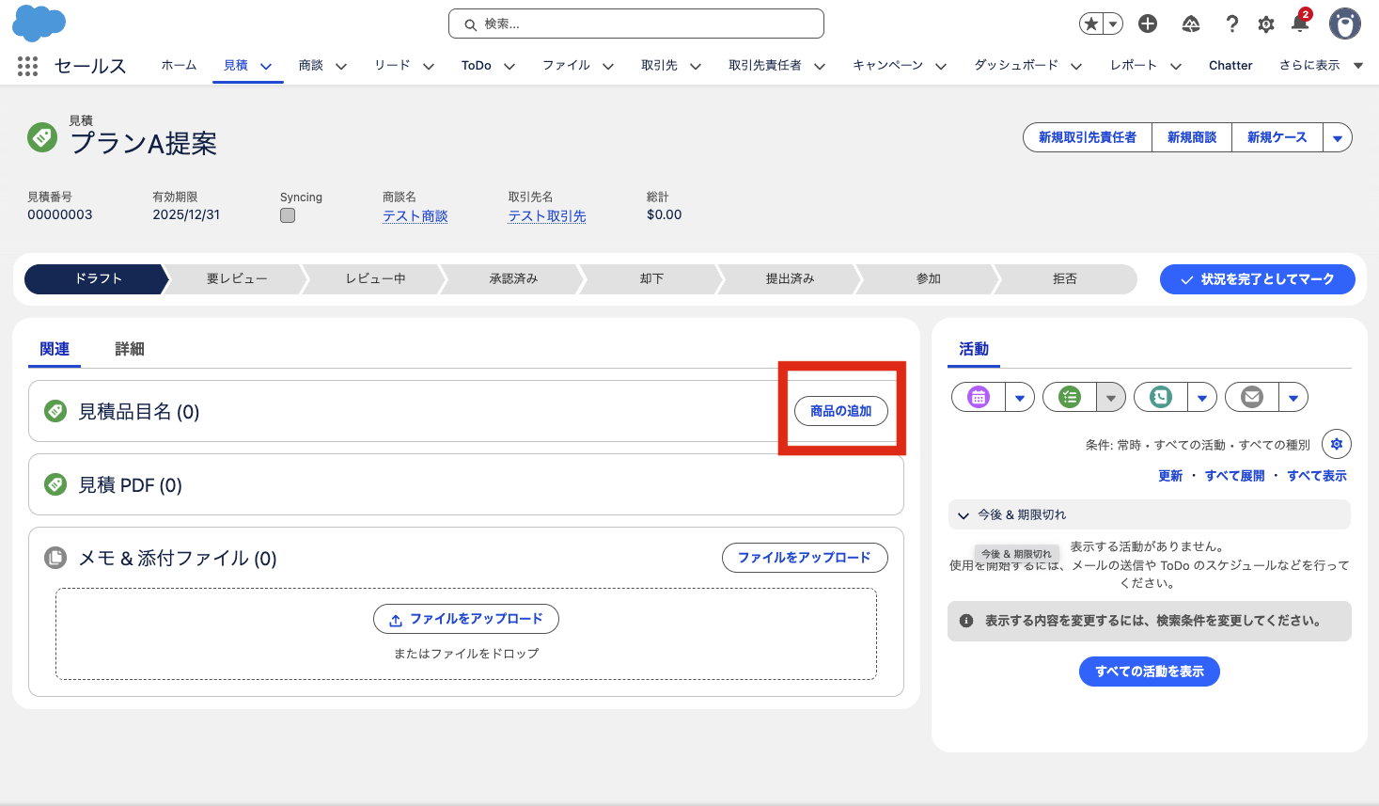The height and width of the screenshot is (806, 1379).
Task: Open the テスト商談 link
Action: point(415,214)
